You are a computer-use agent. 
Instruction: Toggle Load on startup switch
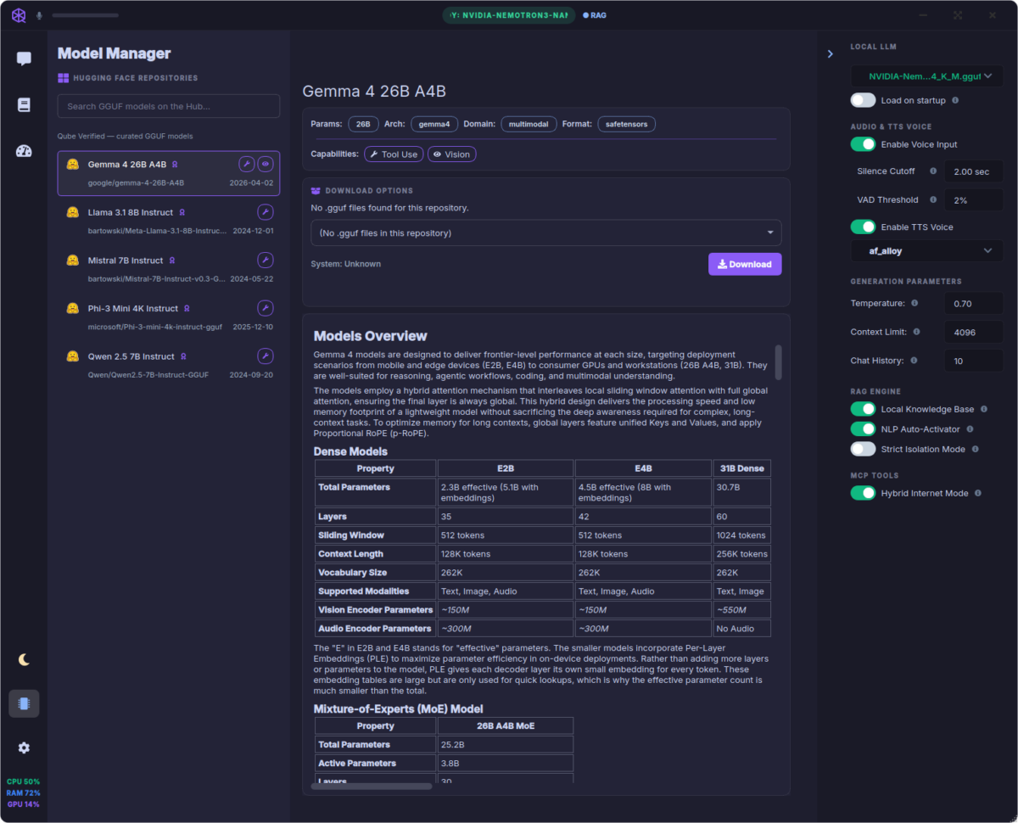pos(863,100)
